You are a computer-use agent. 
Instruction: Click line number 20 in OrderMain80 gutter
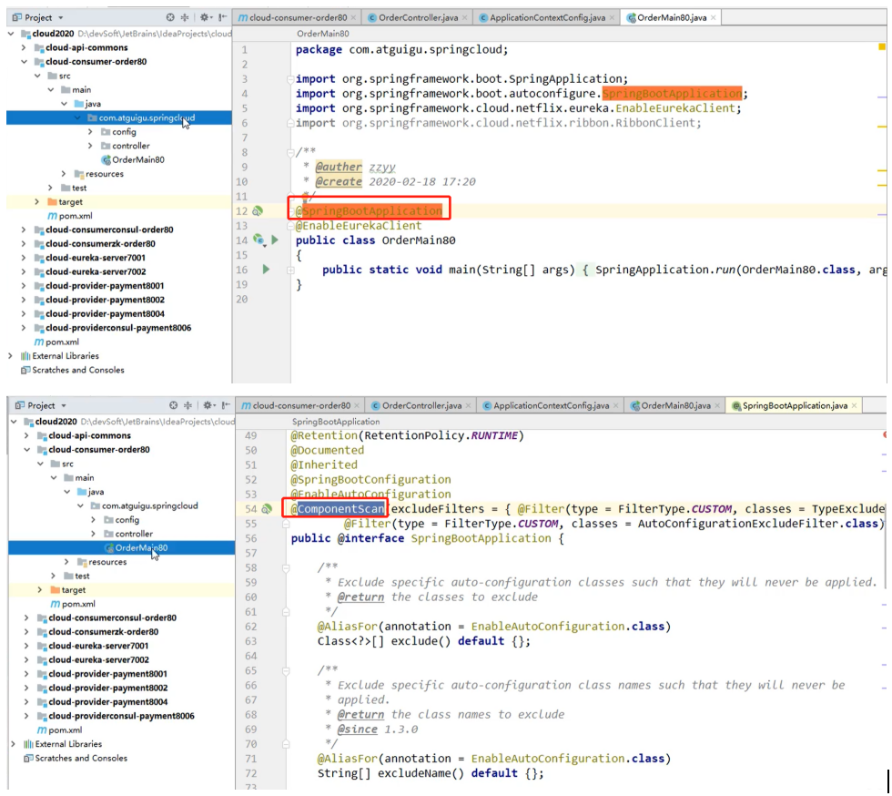pos(242,299)
